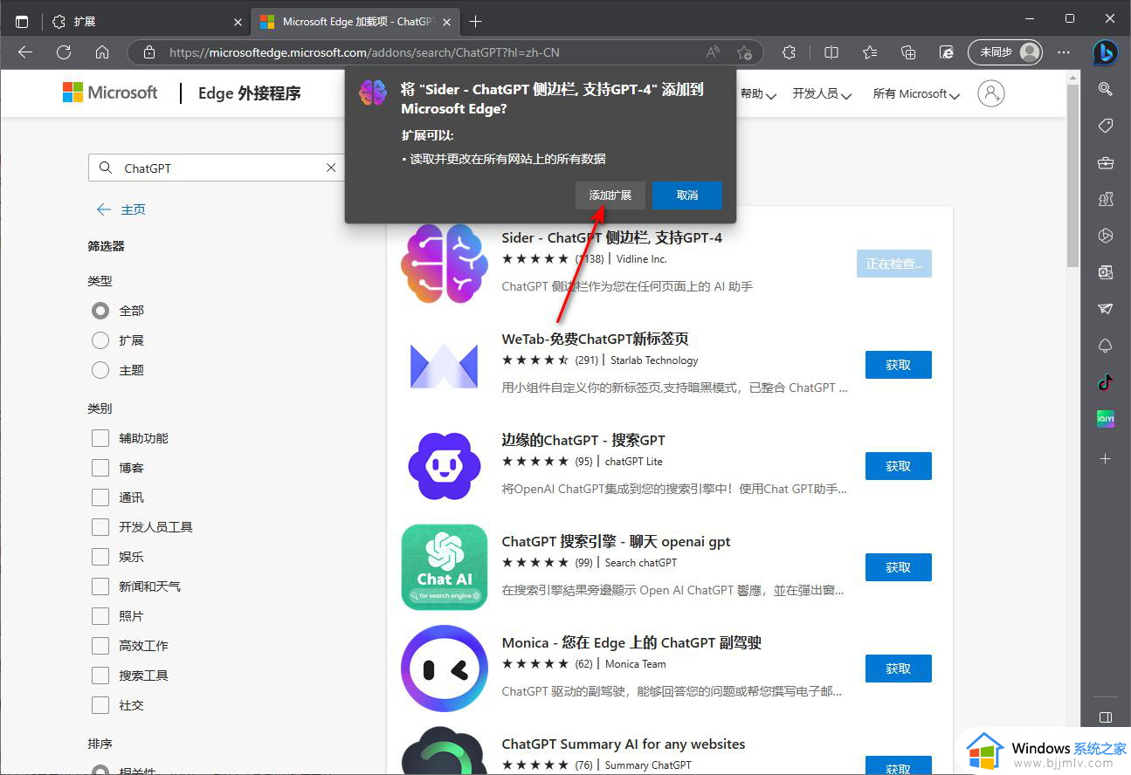Open split screen view

pyautogui.click(x=831, y=52)
